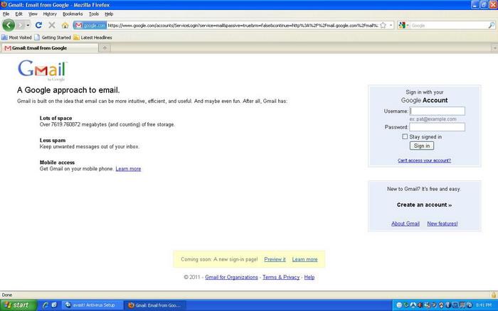Open the Bookmarks menu
This screenshot has height=311, width=498.
pos(73,14)
